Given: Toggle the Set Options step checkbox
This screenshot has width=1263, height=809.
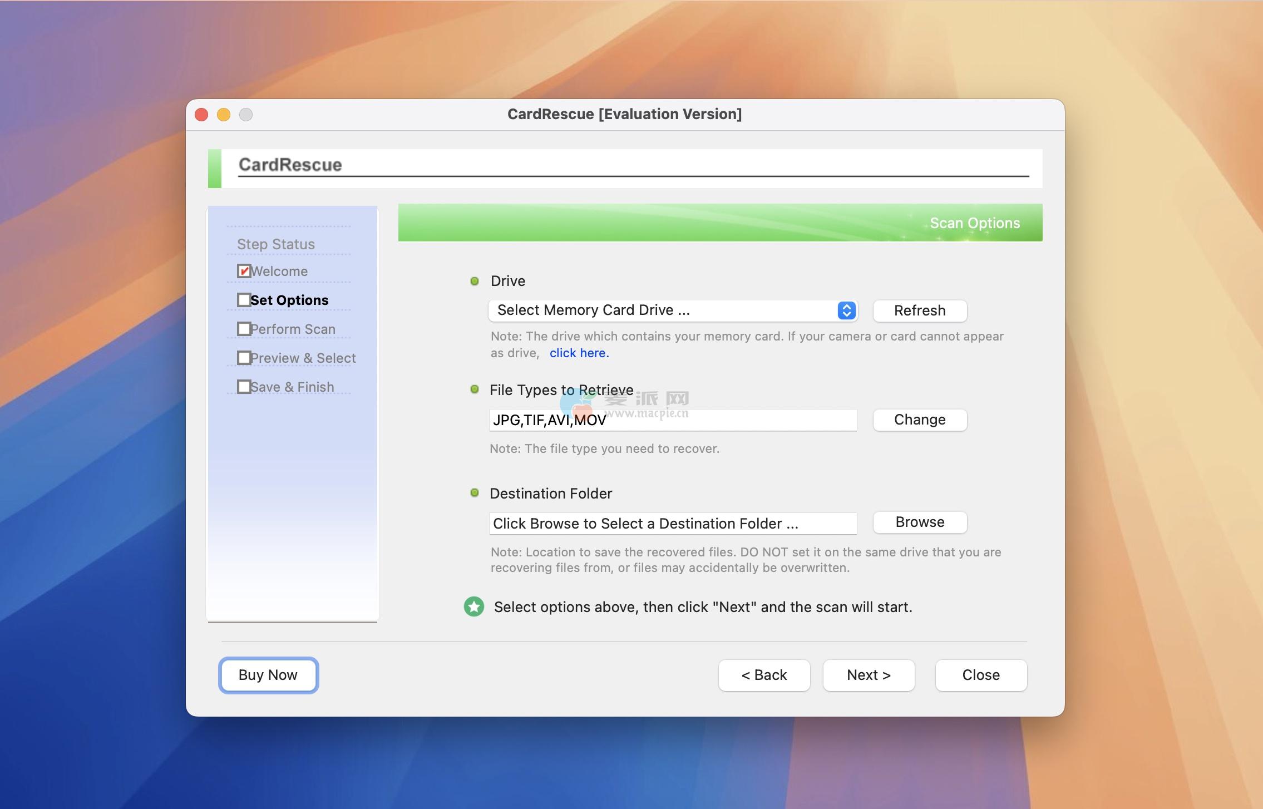Looking at the screenshot, I should tap(244, 300).
